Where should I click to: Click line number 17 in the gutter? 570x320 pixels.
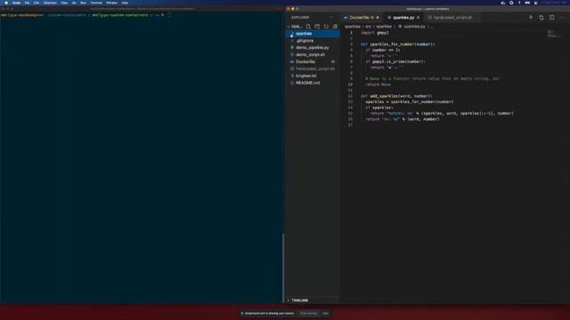[350, 124]
